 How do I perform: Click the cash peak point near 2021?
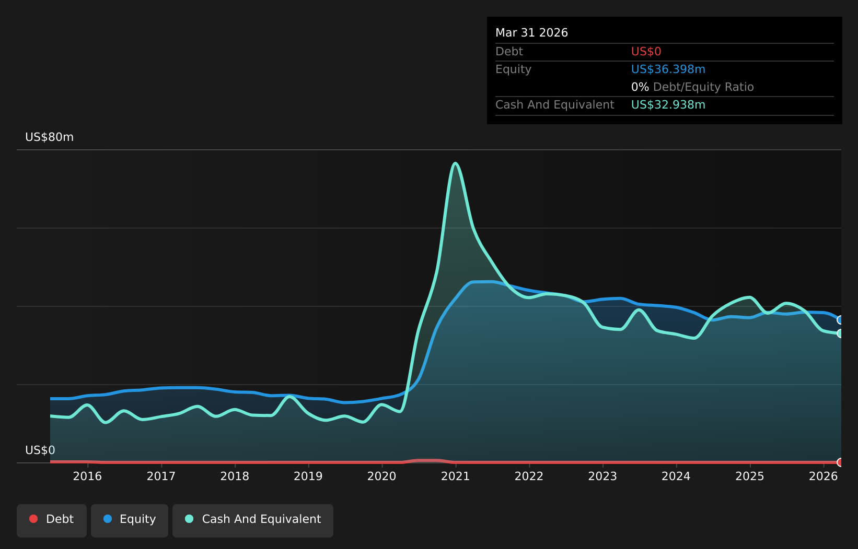point(456,163)
